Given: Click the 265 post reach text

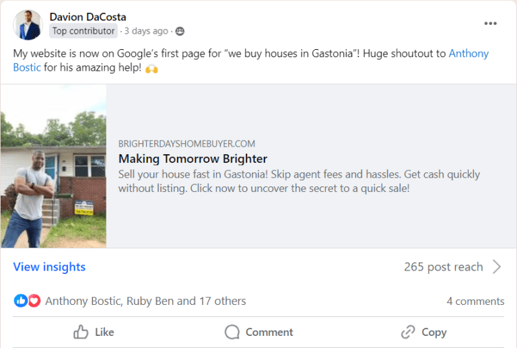Looking at the screenshot, I should click(443, 267).
